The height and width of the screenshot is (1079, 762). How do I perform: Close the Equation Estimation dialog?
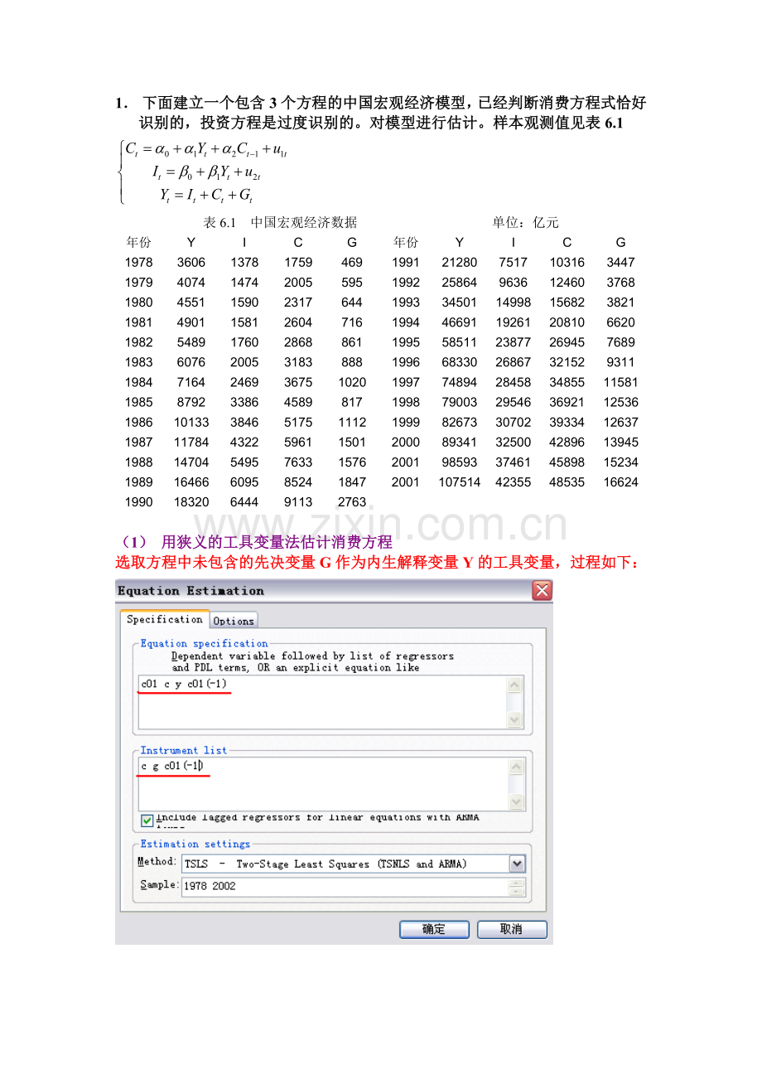pos(542,591)
